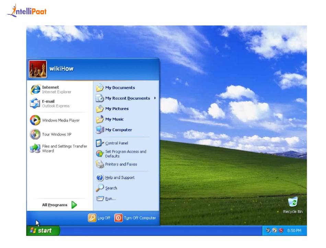The width and height of the screenshot is (326, 248).
Task: Click the red shield security tray icon
Action: (x=281, y=231)
